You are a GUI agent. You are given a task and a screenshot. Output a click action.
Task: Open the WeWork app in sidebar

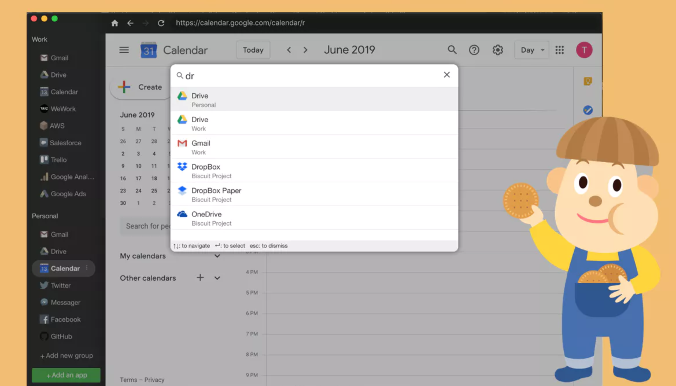[x=58, y=109]
